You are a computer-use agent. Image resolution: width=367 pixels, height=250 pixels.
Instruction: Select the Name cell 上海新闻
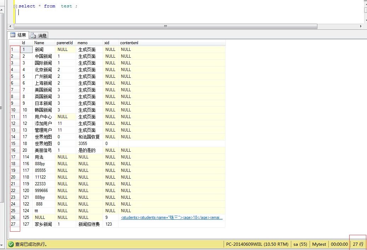[x=44, y=83]
